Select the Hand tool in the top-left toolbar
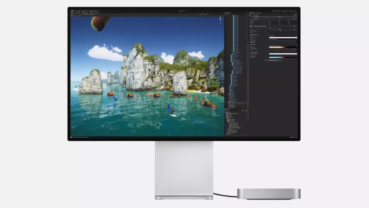This screenshot has height=208, width=369. pos(72,11)
